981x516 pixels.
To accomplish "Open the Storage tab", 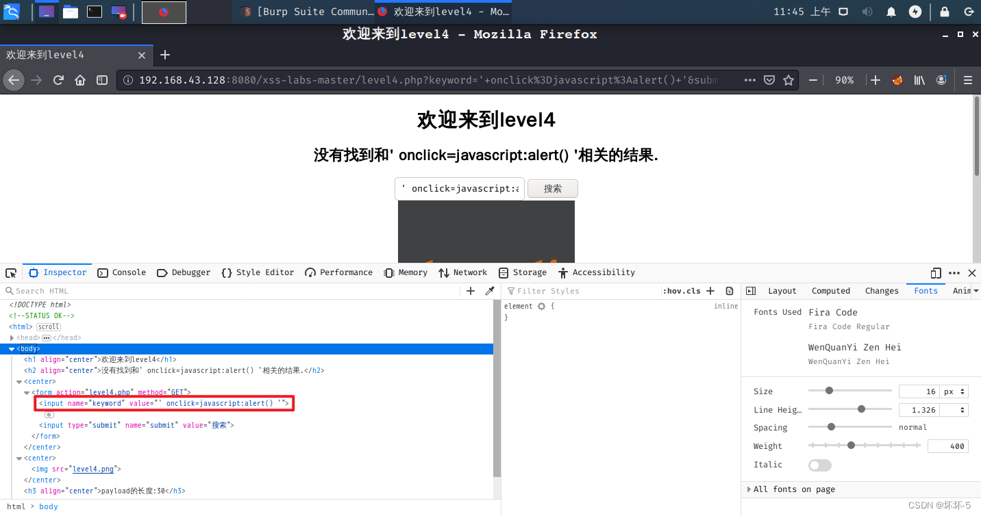I will [x=523, y=272].
